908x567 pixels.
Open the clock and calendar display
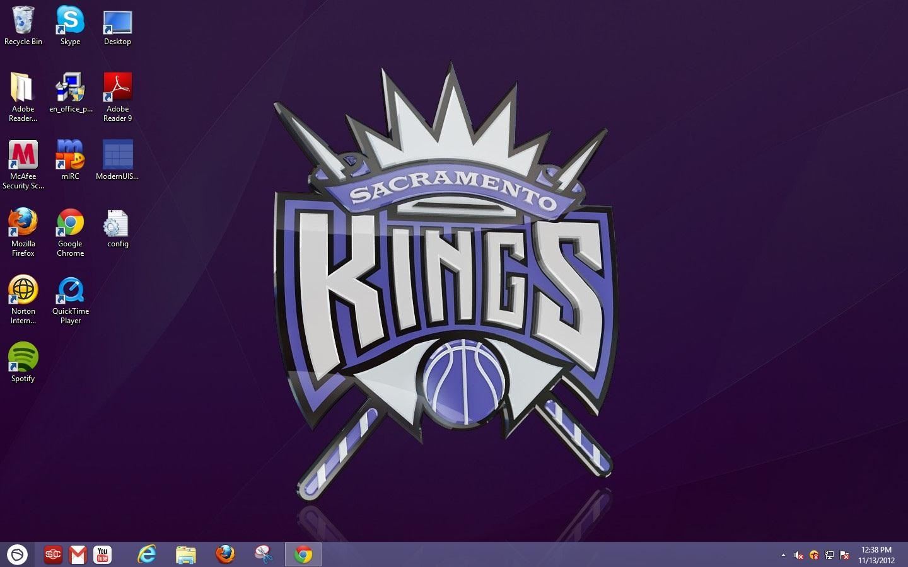click(x=876, y=555)
